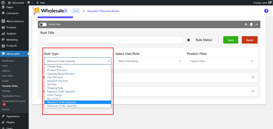Click Dynamic Discount Rules breadcrumb
This screenshot has height=129, width=273.
click(x=103, y=11)
